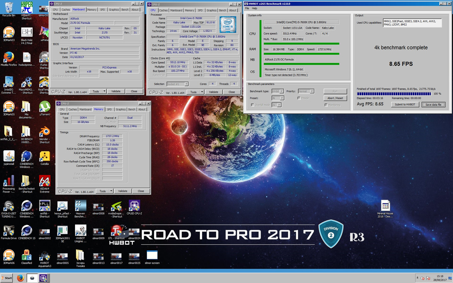This screenshot has height=283, width=453.
Task: Click Submit to HWBOT button
Action: coord(405,104)
